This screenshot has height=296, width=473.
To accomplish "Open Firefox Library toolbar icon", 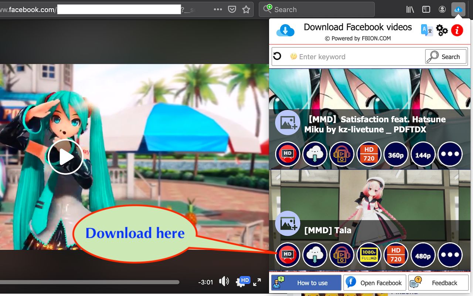I will pos(409,9).
